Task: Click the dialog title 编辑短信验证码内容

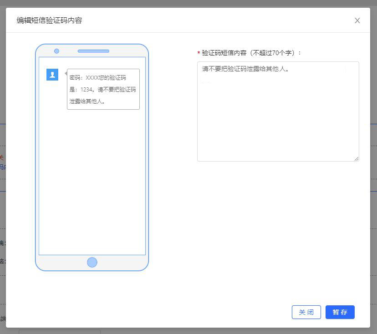Action: pos(49,20)
